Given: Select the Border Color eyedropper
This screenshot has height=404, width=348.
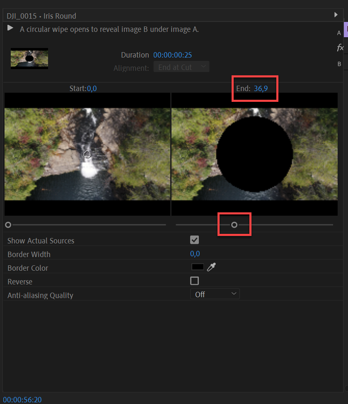Looking at the screenshot, I should (x=211, y=267).
